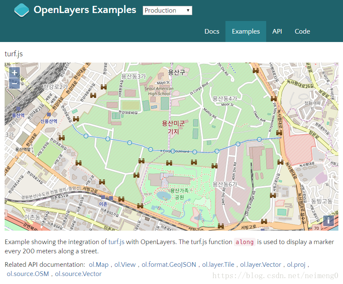Viewport: 343px width, 284px height.
Task: Click the 용산동6가 neighborhood label
Action: pyautogui.click(x=225, y=184)
